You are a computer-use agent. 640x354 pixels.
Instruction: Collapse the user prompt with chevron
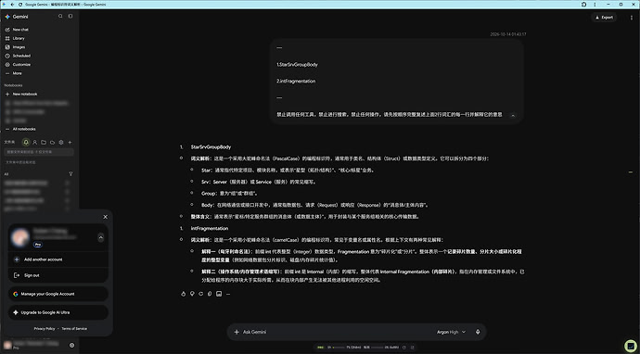tap(513, 116)
